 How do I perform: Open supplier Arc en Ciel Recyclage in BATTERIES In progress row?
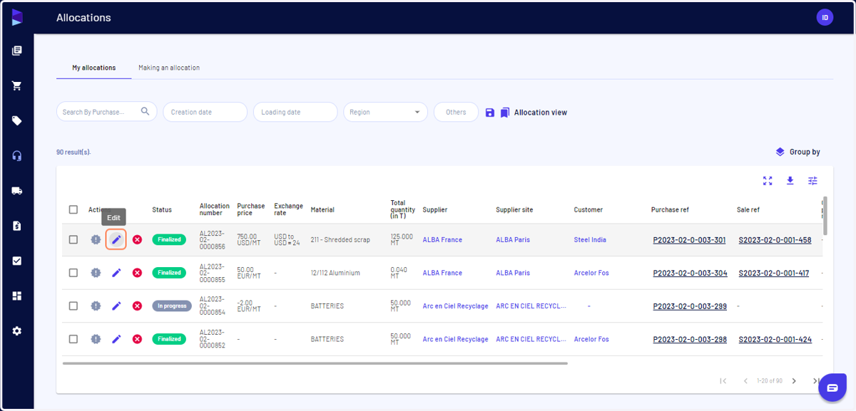tap(455, 306)
